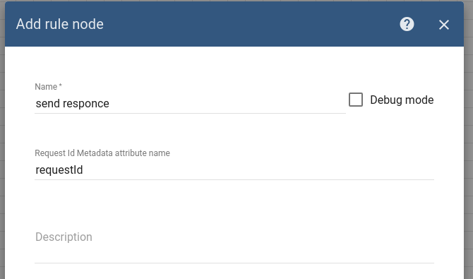Click the Debug mode label text
The width and height of the screenshot is (473, 279).
(402, 100)
